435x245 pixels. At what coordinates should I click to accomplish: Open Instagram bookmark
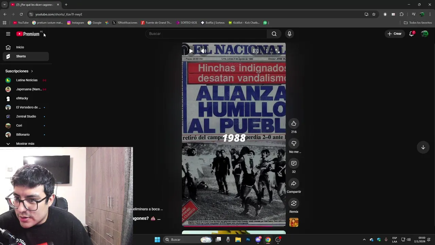pyautogui.click(x=75, y=23)
